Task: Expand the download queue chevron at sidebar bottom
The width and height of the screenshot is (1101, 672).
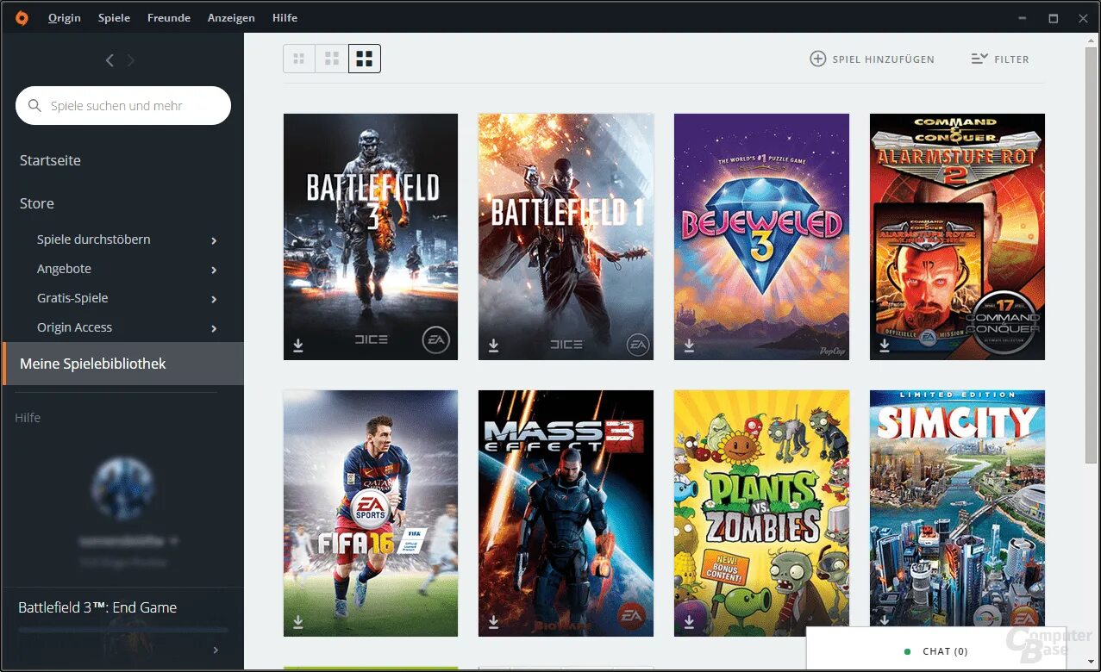Action: 216,650
